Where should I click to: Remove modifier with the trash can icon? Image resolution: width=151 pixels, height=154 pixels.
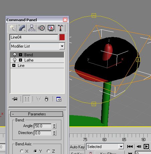[x=46, y=99]
